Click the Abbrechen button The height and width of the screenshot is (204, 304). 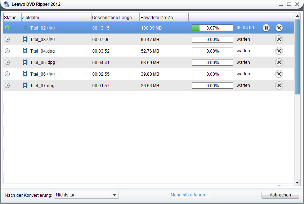tap(280, 195)
